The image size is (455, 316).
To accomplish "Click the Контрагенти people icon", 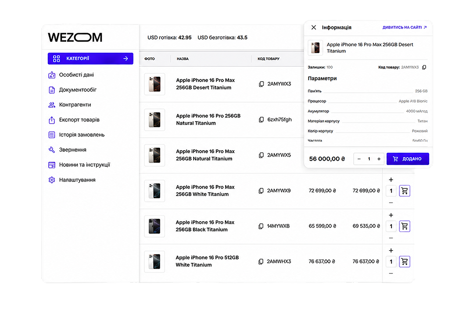I will pos(52,105).
